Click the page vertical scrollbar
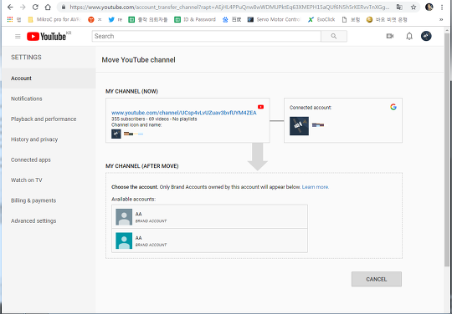 [x=447, y=150]
